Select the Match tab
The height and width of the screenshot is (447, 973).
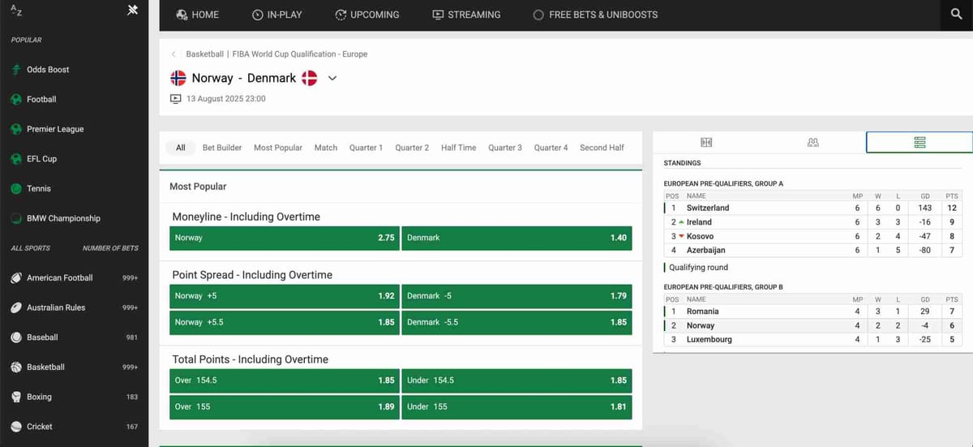coord(326,148)
